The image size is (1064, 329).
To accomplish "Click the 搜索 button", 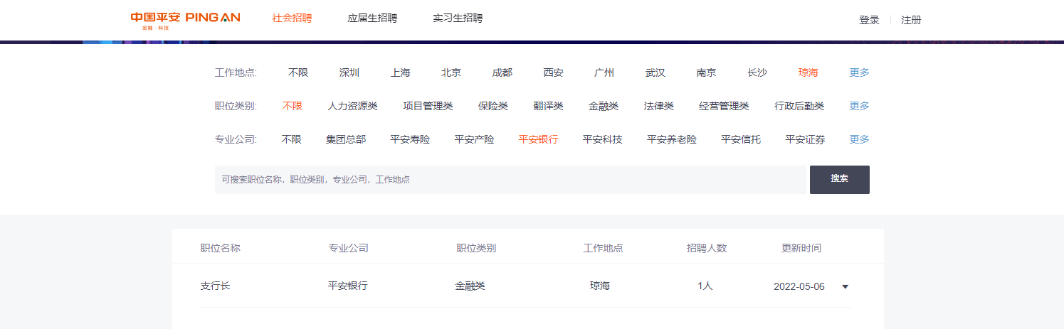I will coord(840,180).
